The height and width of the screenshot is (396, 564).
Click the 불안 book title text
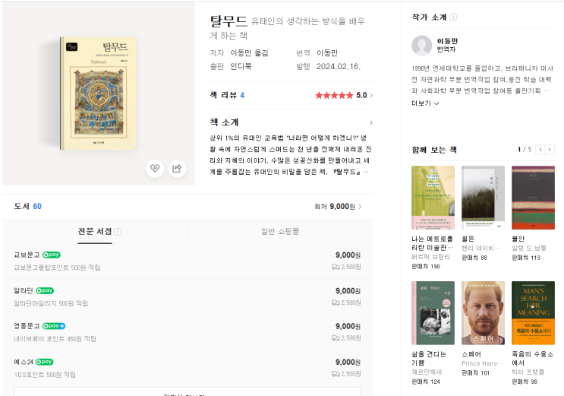pyautogui.click(x=518, y=239)
